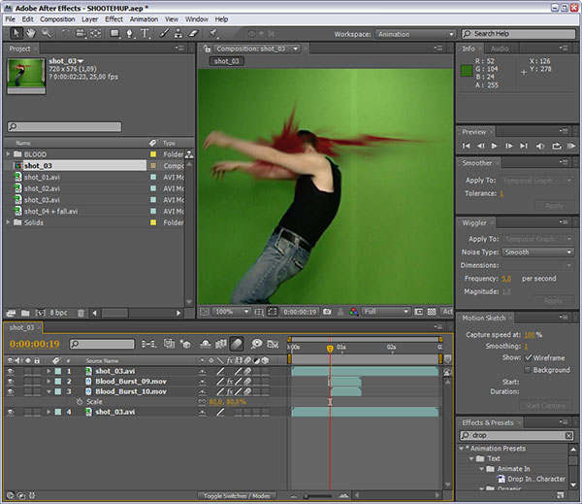Expand the BLOOD folder in Project panel
The height and width of the screenshot is (504, 582).
coord(9,153)
